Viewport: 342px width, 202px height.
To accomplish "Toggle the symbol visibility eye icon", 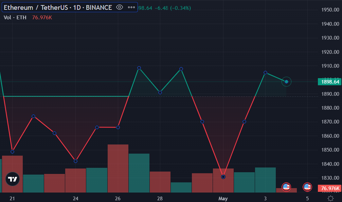I will [119, 7].
